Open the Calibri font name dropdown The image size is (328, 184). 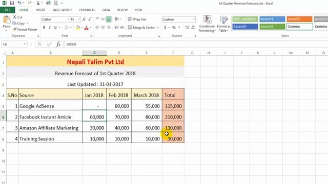point(68,19)
